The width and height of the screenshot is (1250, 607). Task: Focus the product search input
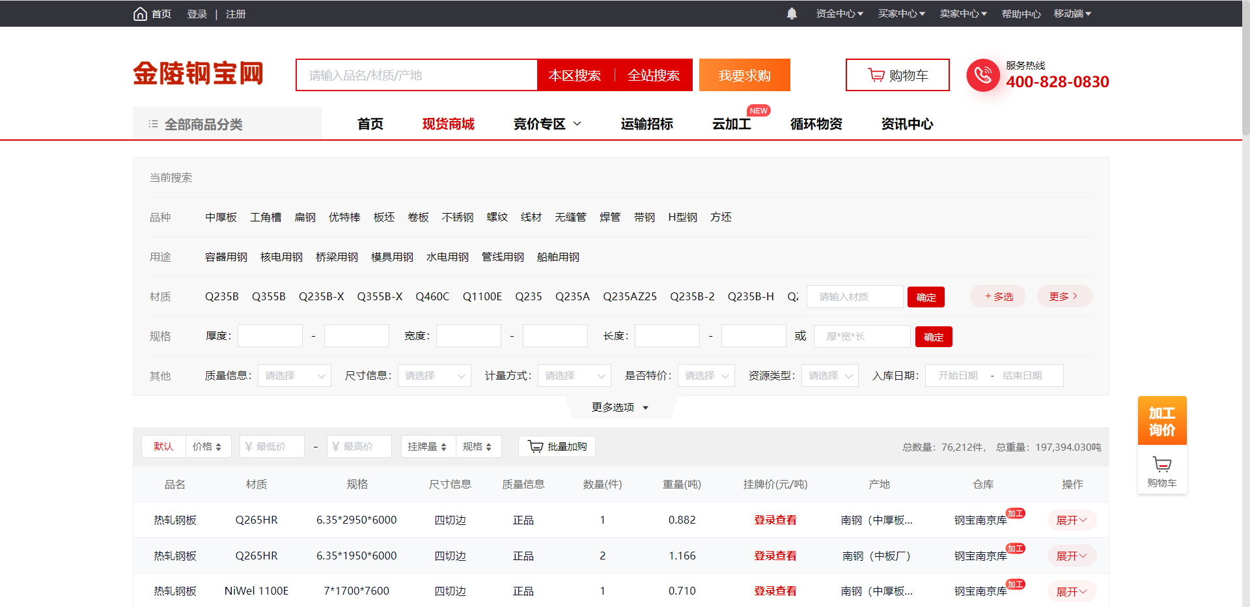[417, 75]
